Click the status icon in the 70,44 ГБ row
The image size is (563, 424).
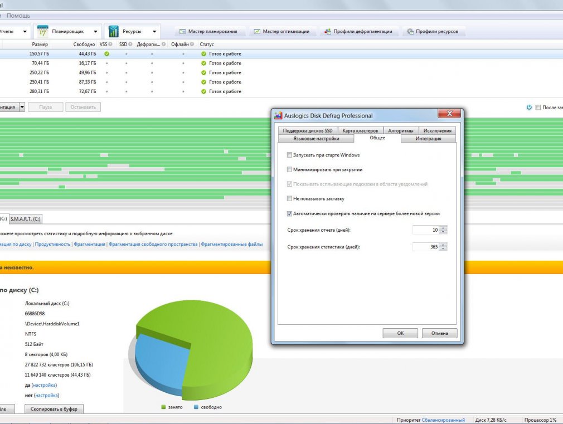(203, 63)
